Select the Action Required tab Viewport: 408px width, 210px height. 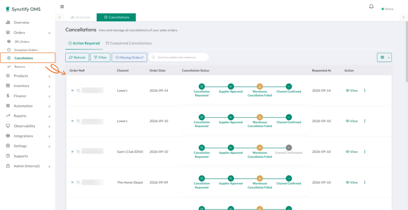84,43
